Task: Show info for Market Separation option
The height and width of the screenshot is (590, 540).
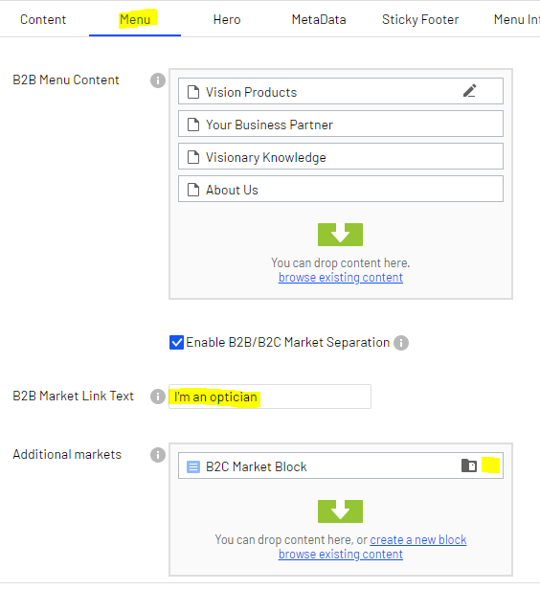Action: coord(401,343)
